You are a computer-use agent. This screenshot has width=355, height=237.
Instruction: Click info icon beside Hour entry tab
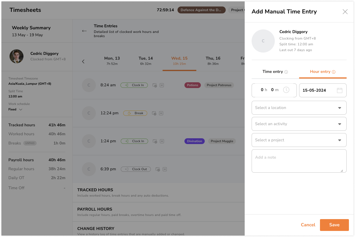click(334, 72)
